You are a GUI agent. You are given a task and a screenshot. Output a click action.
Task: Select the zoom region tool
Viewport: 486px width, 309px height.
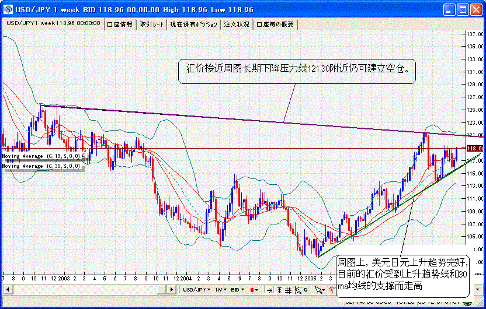pos(297,289)
